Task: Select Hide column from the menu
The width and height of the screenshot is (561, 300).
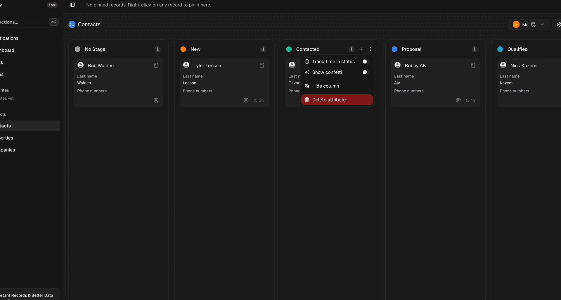Action: 325,86
